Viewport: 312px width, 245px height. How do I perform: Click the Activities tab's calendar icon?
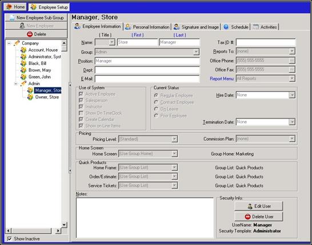click(x=255, y=27)
